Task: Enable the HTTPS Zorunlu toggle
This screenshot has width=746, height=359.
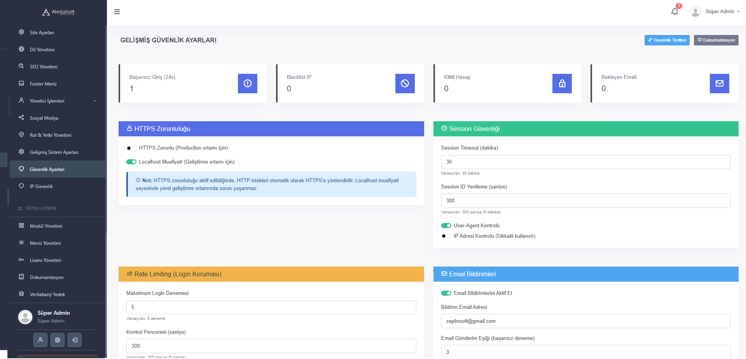Action: coord(131,148)
